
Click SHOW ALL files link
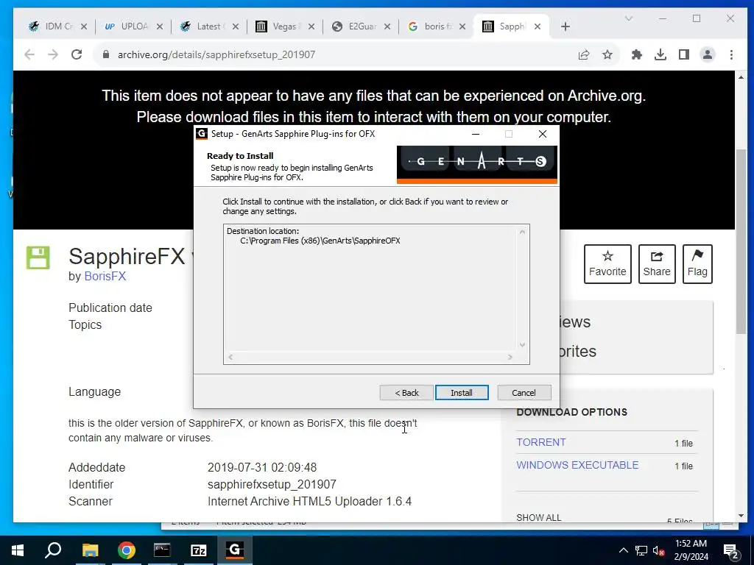click(538, 517)
